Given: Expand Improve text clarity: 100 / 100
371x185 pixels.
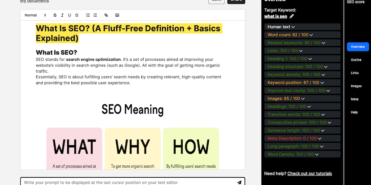Looking at the screenshot, I should [303, 90].
